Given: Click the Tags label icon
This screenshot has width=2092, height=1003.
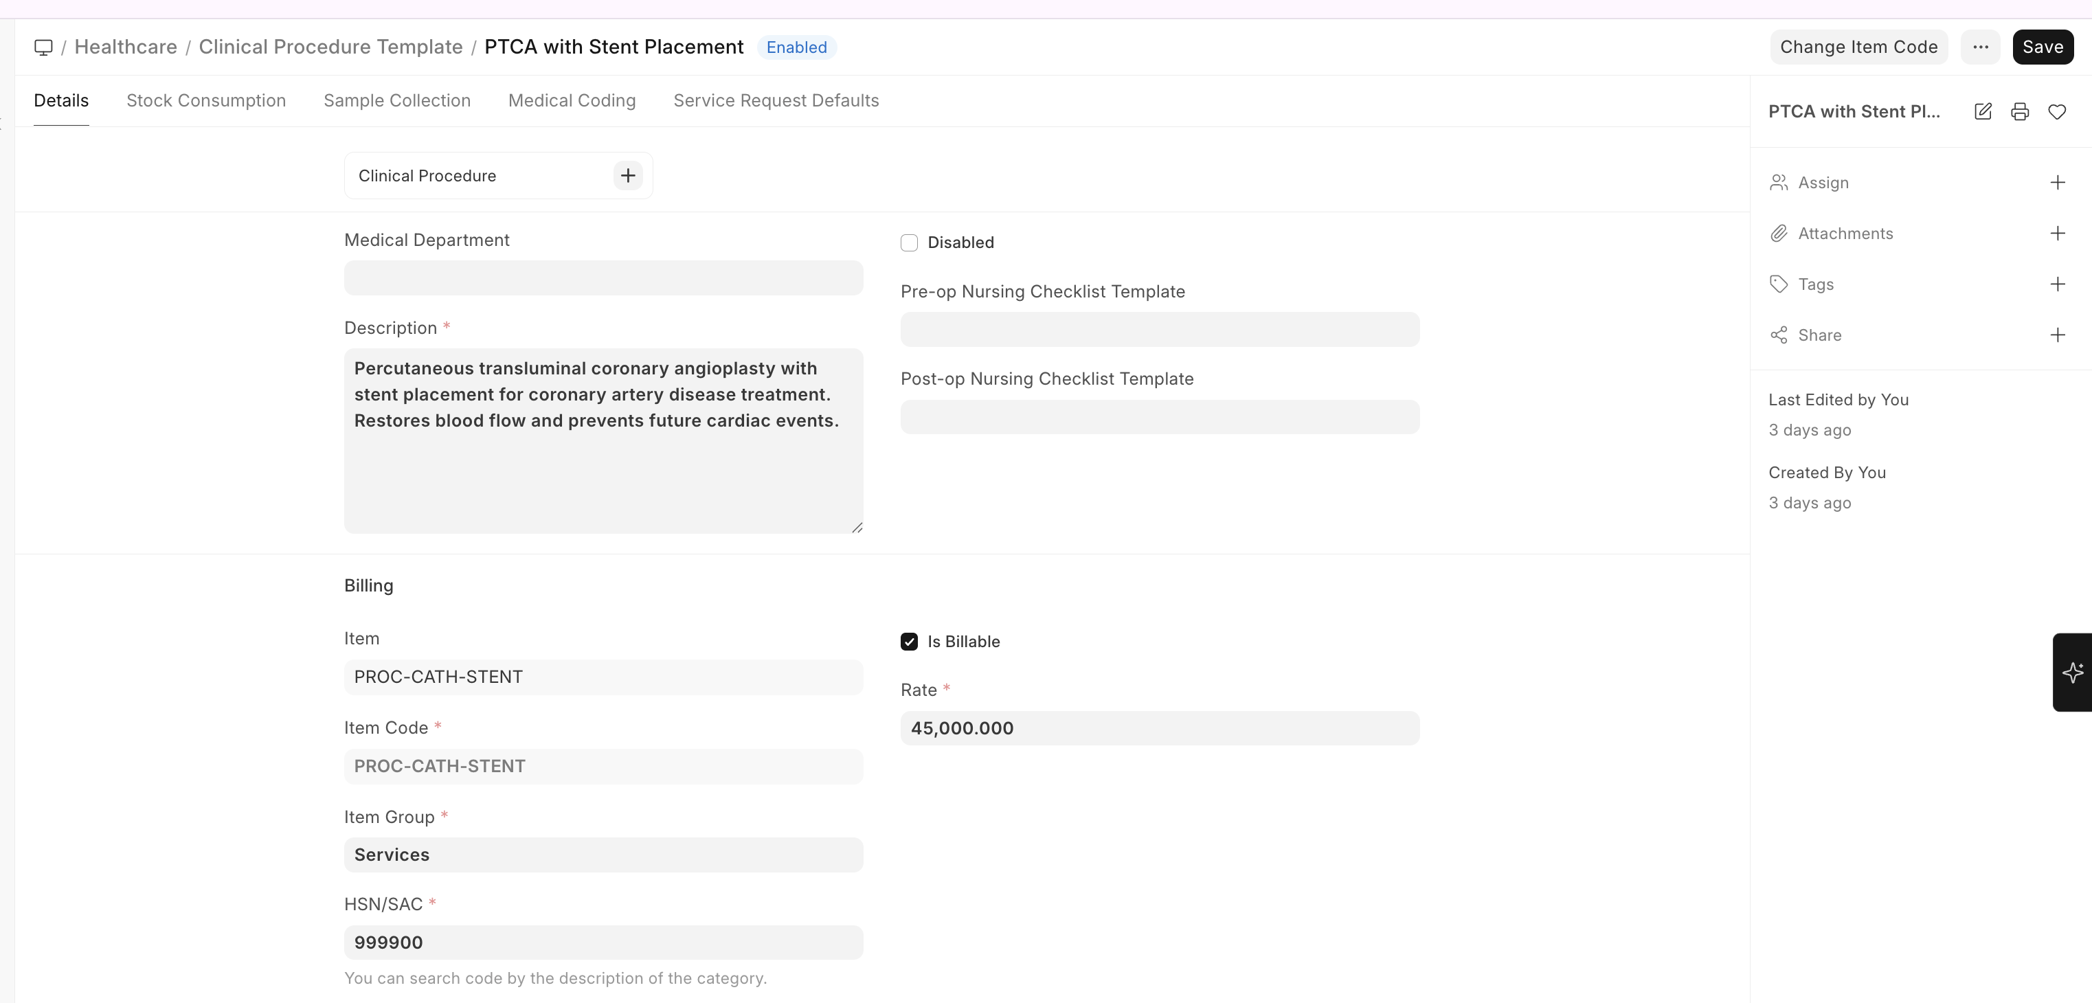Looking at the screenshot, I should coord(1779,284).
